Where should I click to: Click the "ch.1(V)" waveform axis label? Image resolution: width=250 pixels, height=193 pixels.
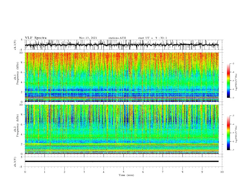pyautogui.click(x=15, y=45)
